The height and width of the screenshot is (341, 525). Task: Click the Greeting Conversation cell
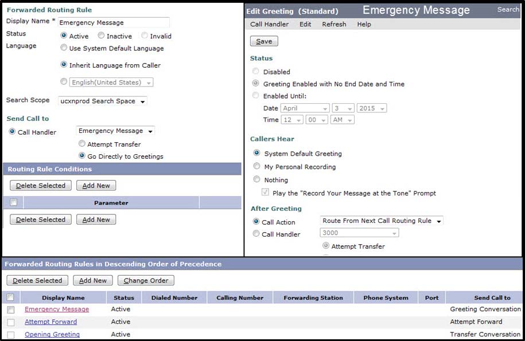(x=485, y=309)
